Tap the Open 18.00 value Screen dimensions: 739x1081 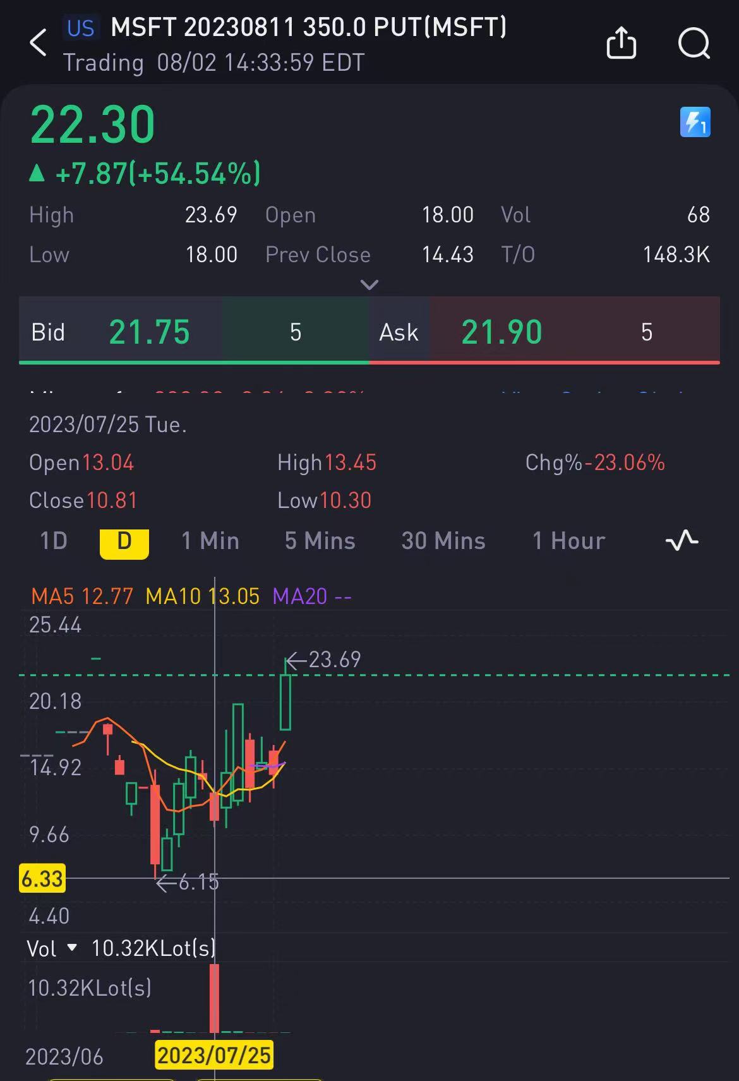tap(448, 215)
